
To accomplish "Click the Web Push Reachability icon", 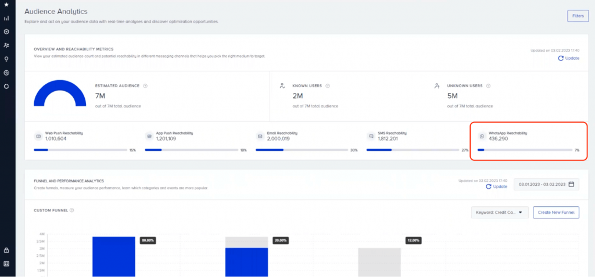I will pos(38,136).
